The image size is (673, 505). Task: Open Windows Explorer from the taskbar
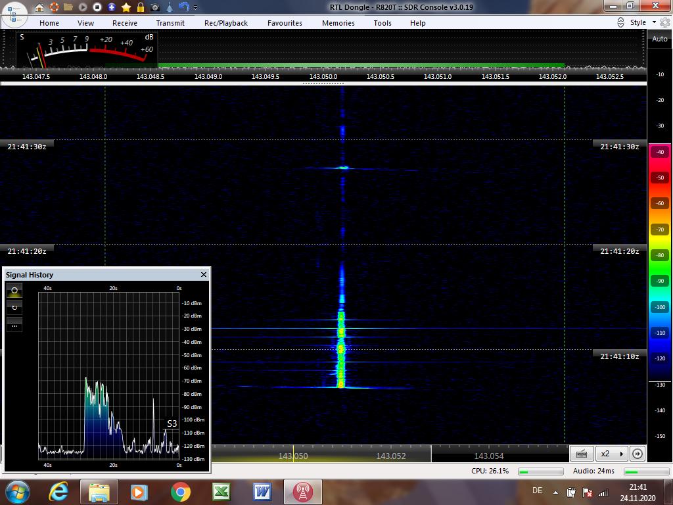click(x=99, y=492)
